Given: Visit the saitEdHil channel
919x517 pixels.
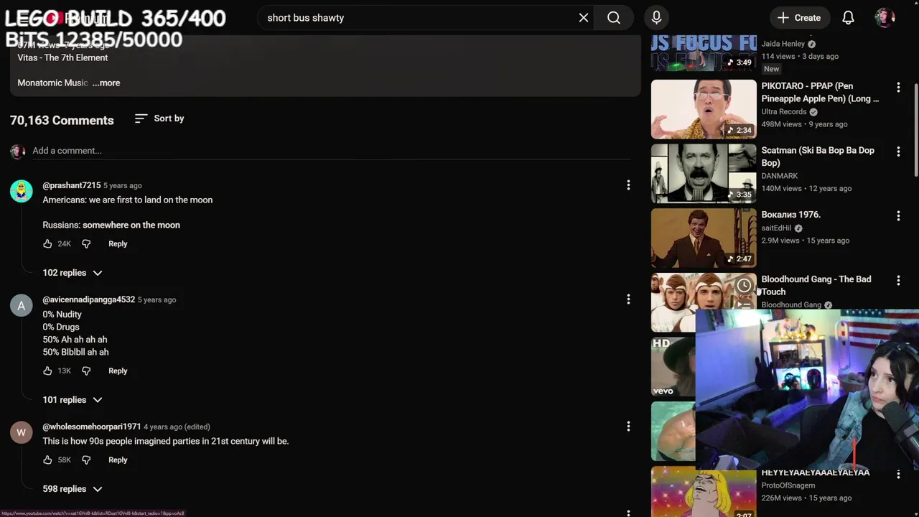Looking at the screenshot, I should click(x=776, y=228).
